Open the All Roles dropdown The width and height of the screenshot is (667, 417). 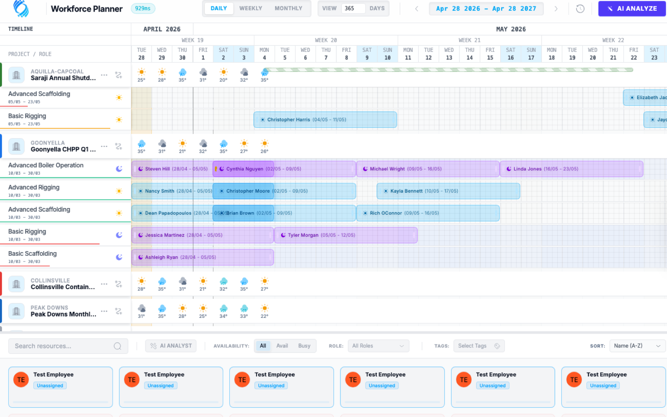pos(378,346)
